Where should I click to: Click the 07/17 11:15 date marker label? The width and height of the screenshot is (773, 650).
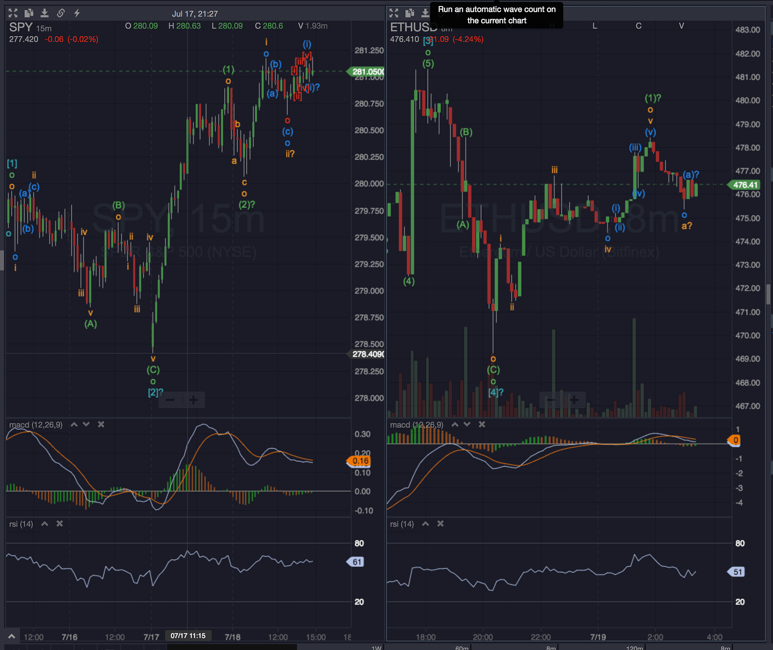(x=188, y=636)
